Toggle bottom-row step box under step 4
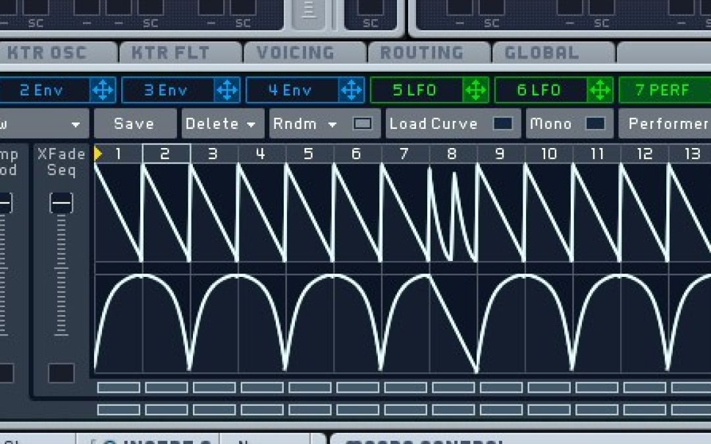The width and height of the screenshot is (711, 444). [261, 410]
